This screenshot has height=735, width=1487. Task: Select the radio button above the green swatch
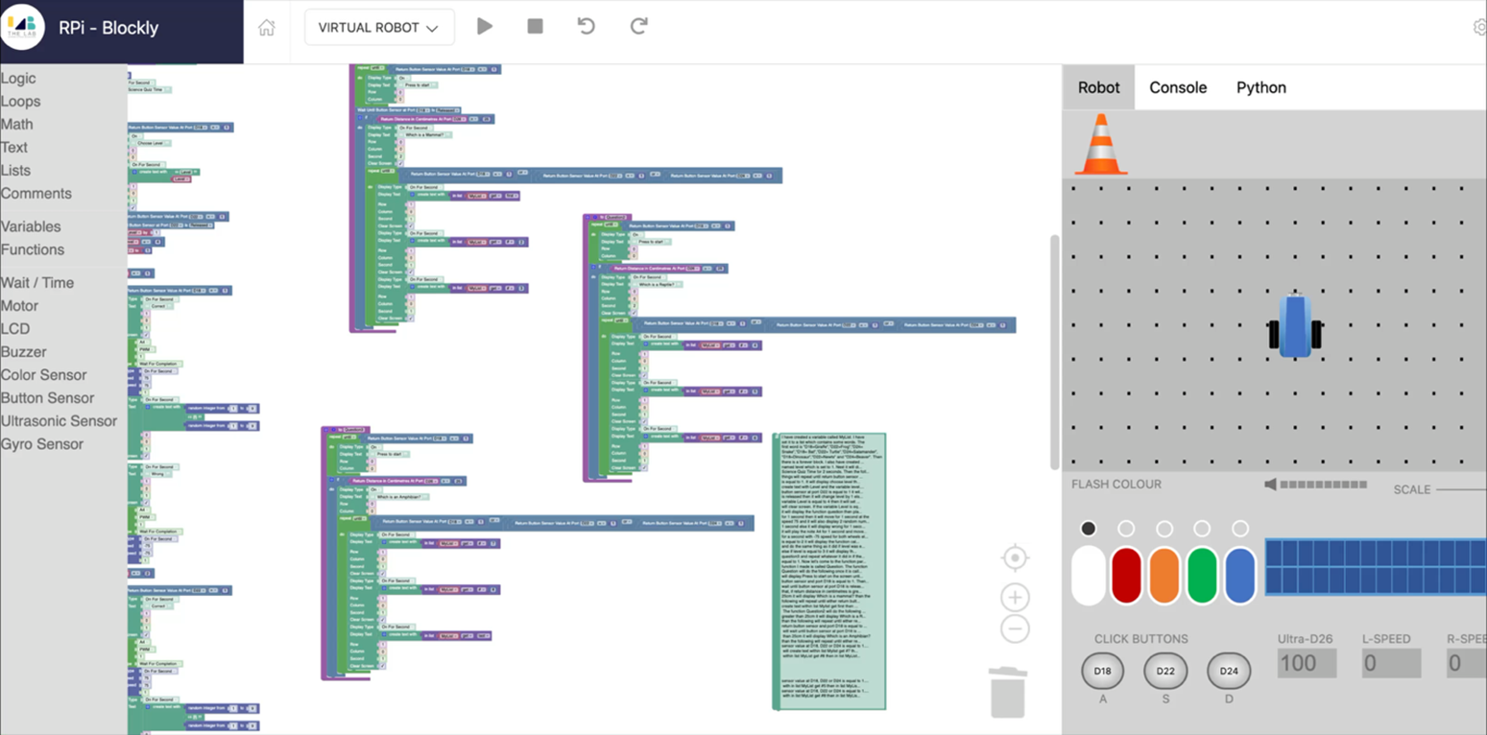click(1202, 529)
